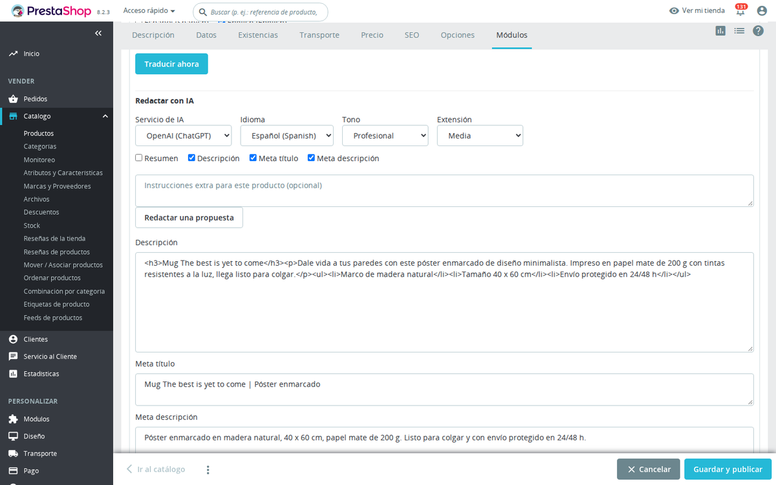This screenshot has height=485, width=776.
Task: Click the Traducir ahora button
Action: (x=171, y=64)
